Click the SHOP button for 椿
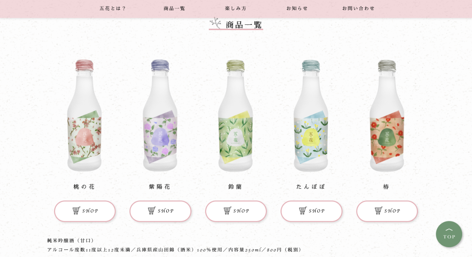This screenshot has width=472, height=257. [x=387, y=211]
